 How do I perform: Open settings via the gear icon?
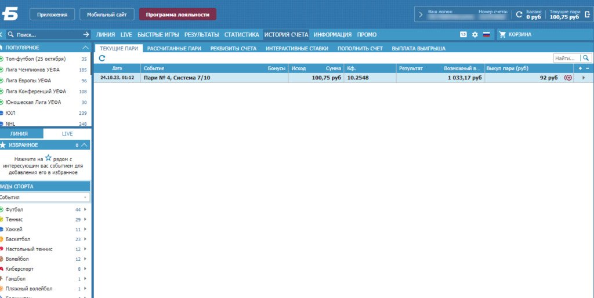point(475,34)
